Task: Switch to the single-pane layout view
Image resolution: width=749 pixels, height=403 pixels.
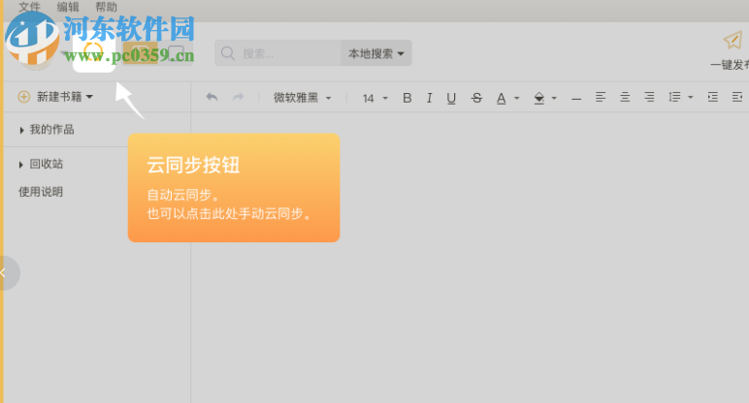Action: point(176,52)
